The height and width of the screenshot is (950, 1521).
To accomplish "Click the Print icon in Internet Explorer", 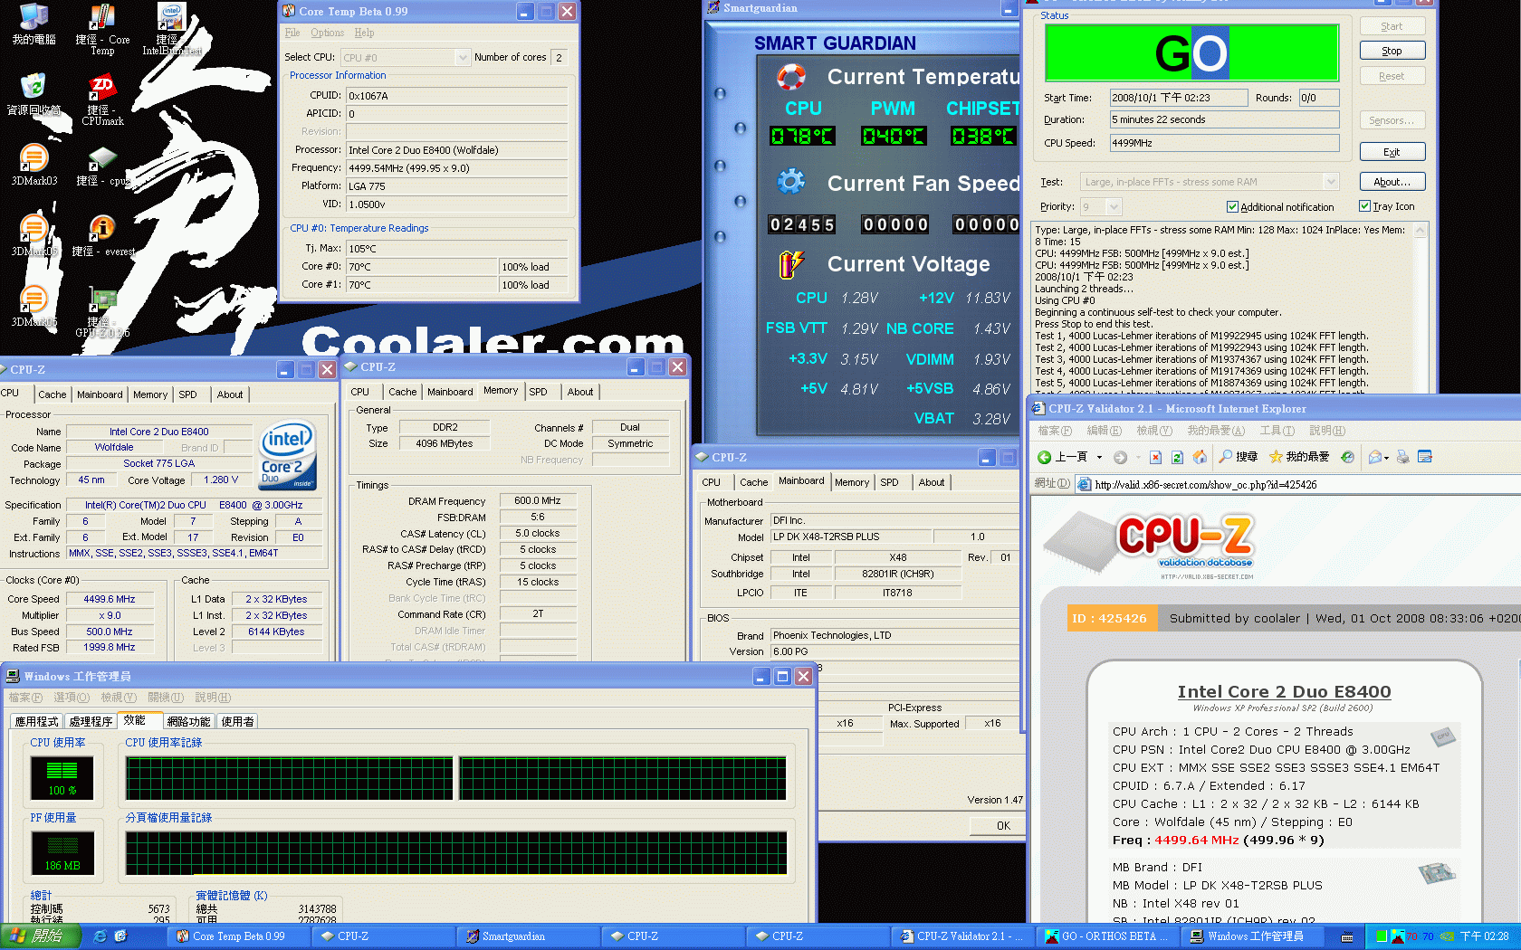I will [1402, 457].
